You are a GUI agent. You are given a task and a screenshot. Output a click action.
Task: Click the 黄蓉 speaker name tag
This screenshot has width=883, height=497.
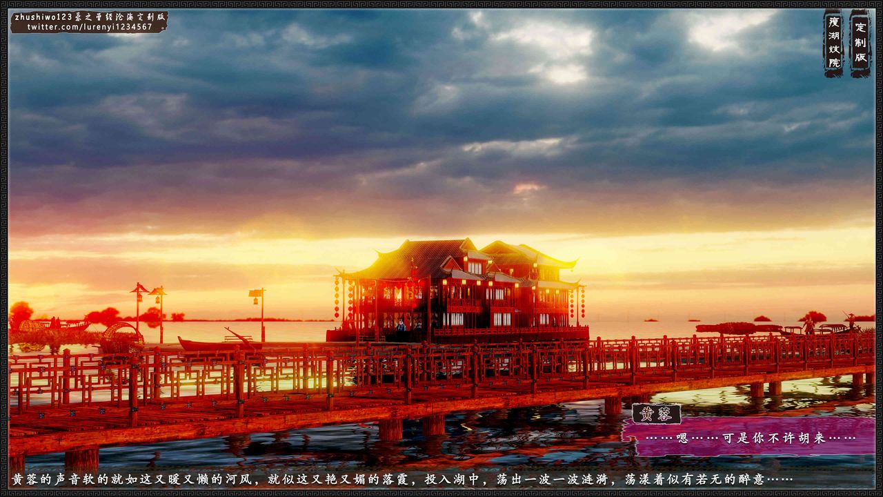tap(656, 414)
